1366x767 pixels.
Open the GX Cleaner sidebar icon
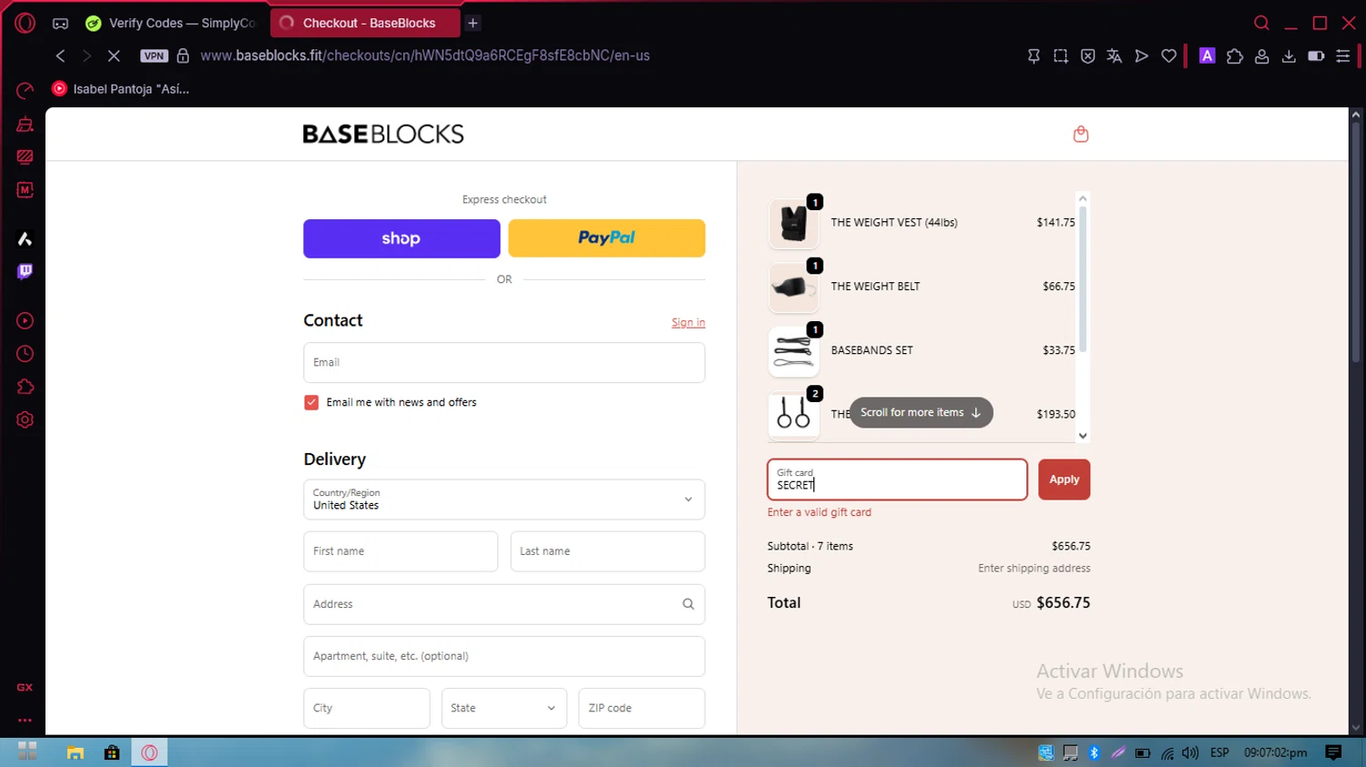pos(25,124)
